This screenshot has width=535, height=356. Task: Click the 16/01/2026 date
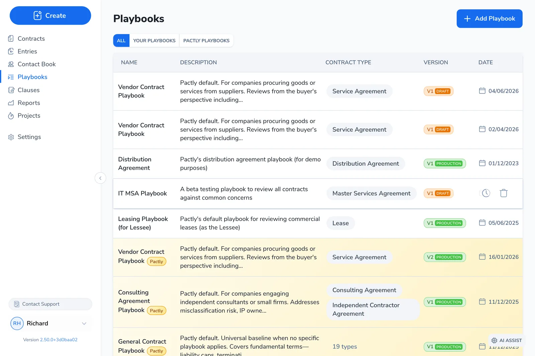click(503, 257)
